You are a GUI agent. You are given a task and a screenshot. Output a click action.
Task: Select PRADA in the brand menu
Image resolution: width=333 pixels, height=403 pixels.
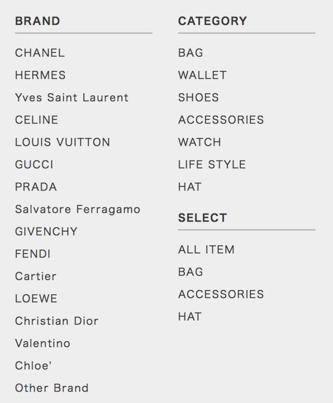(36, 187)
